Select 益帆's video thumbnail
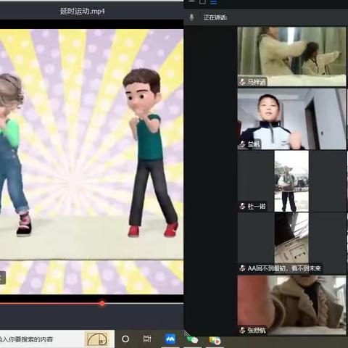Image resolution: width=348 pixels, height=348 pixels. click(x=291, y=119)
